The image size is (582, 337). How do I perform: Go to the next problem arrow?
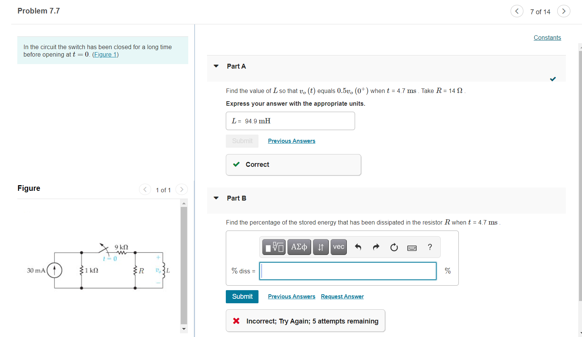click(x=564, y=11)
